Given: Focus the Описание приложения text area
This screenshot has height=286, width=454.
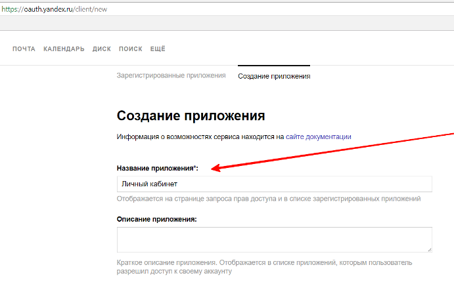Looking at the screenshot, I should 275,239.
